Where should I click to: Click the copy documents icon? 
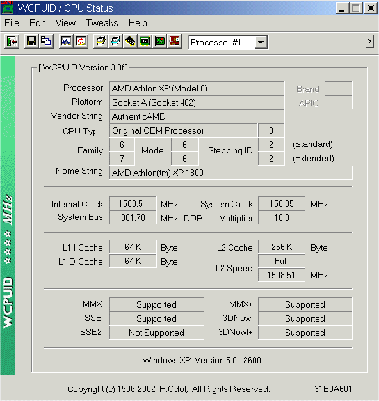tap(46, 41)
